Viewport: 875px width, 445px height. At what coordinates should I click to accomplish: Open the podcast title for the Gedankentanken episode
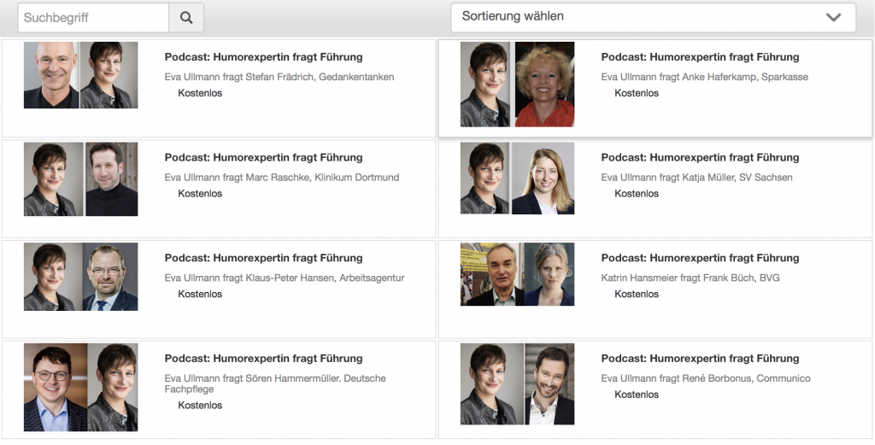(x=263, y=57)
